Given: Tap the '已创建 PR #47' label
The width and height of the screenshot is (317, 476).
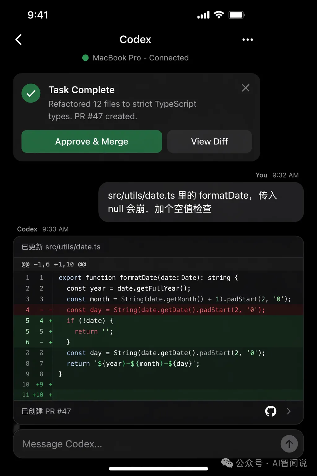Looking at the screenshot, I should pyautogui.click(x=46, y=411).
